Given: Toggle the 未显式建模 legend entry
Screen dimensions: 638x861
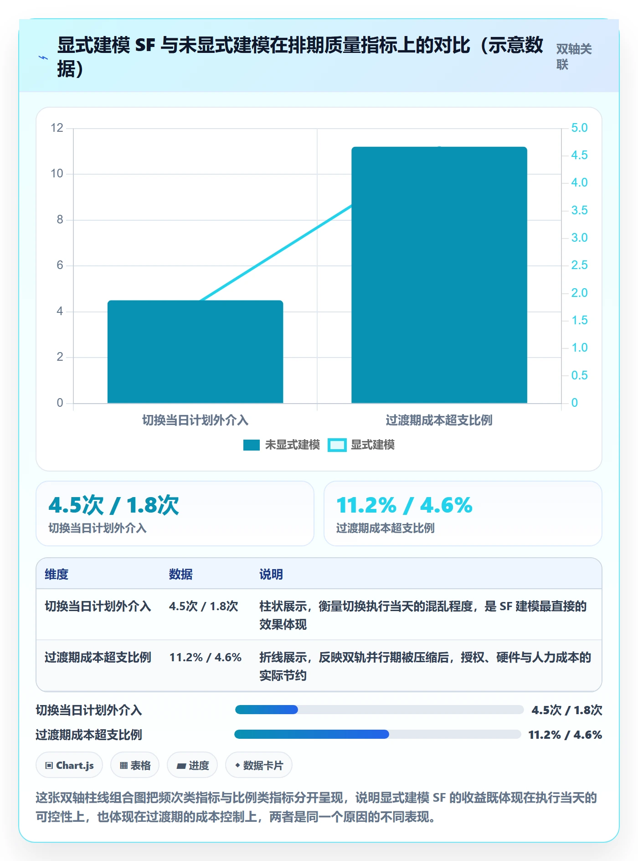Looking at the screenshot, I should tap(282, 445).
